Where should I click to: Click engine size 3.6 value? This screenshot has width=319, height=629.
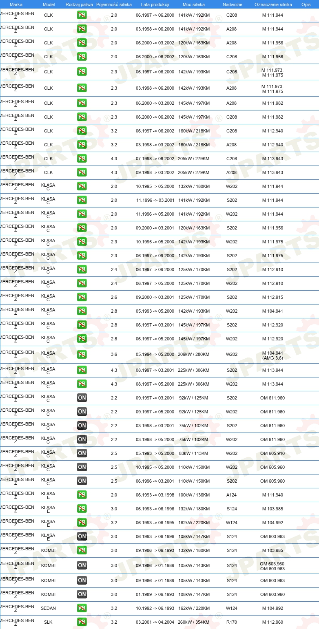(114, 355)
